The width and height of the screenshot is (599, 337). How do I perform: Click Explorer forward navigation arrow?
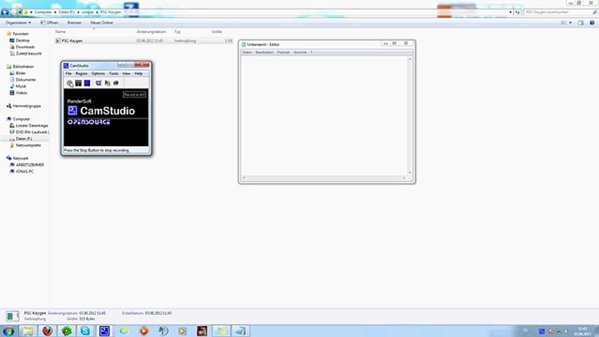tap(14, 12)
